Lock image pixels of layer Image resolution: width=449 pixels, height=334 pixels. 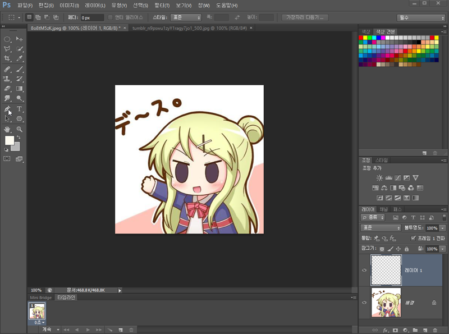point(390,249)
